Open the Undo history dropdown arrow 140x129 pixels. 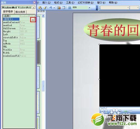(54, 8)
